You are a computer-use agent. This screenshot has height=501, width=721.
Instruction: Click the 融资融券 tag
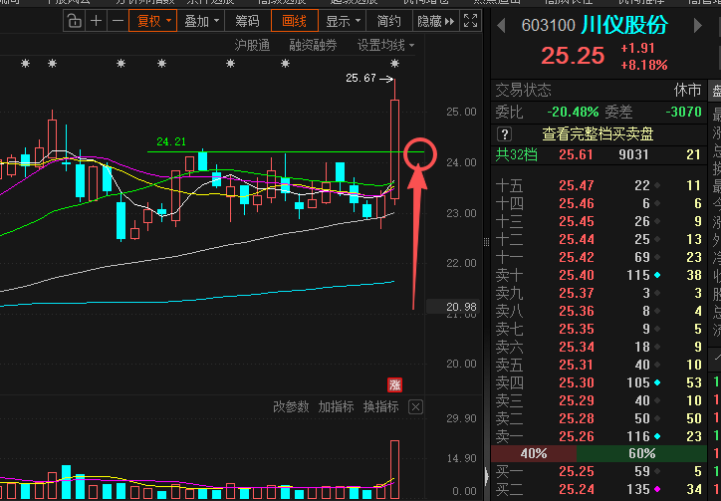(313, 45)
